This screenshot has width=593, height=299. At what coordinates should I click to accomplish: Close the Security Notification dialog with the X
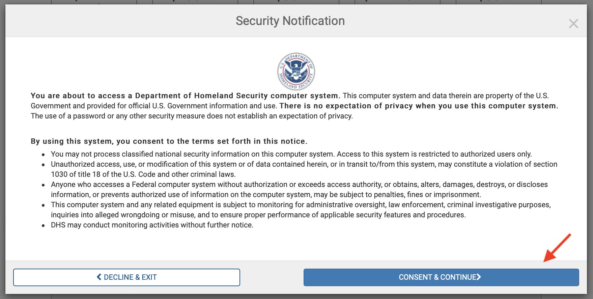pyautogui.click(x=573, y=24)
